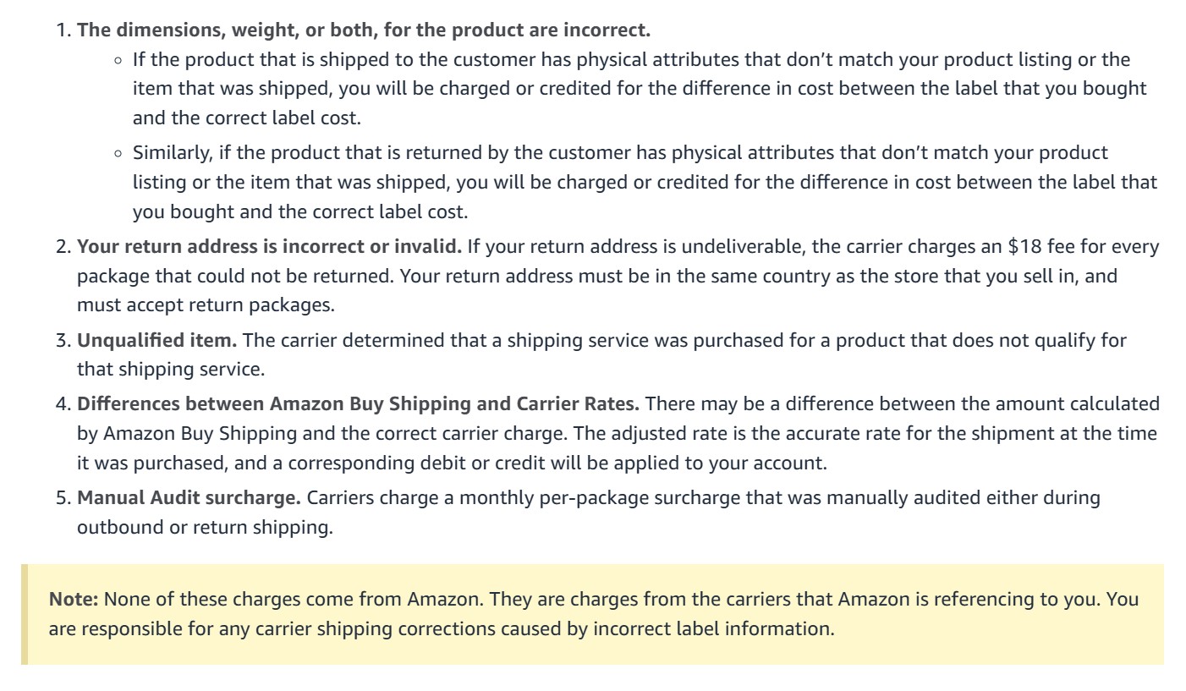1186x691 pixels.
Task: Click the text 'you bought and the correct label cost.'
Action: [x=300, y=211]
